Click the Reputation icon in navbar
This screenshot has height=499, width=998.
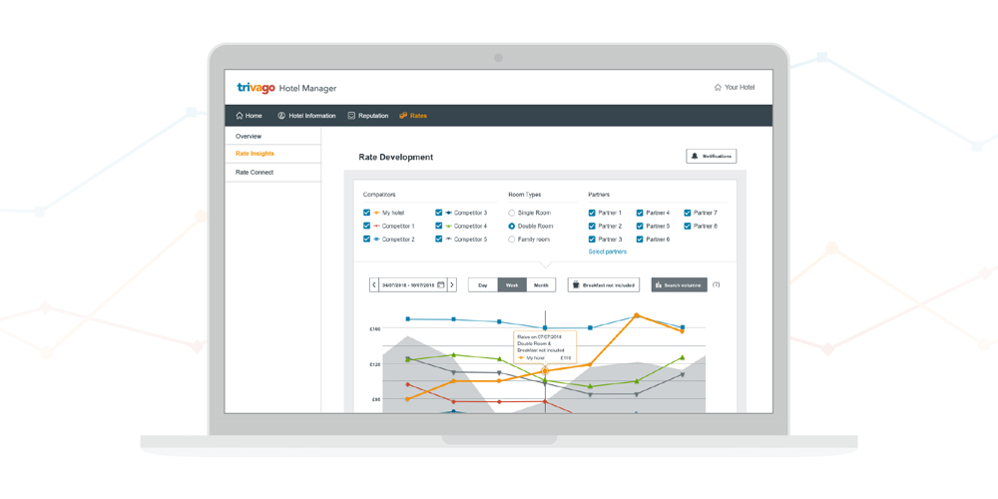click(351, 116)
